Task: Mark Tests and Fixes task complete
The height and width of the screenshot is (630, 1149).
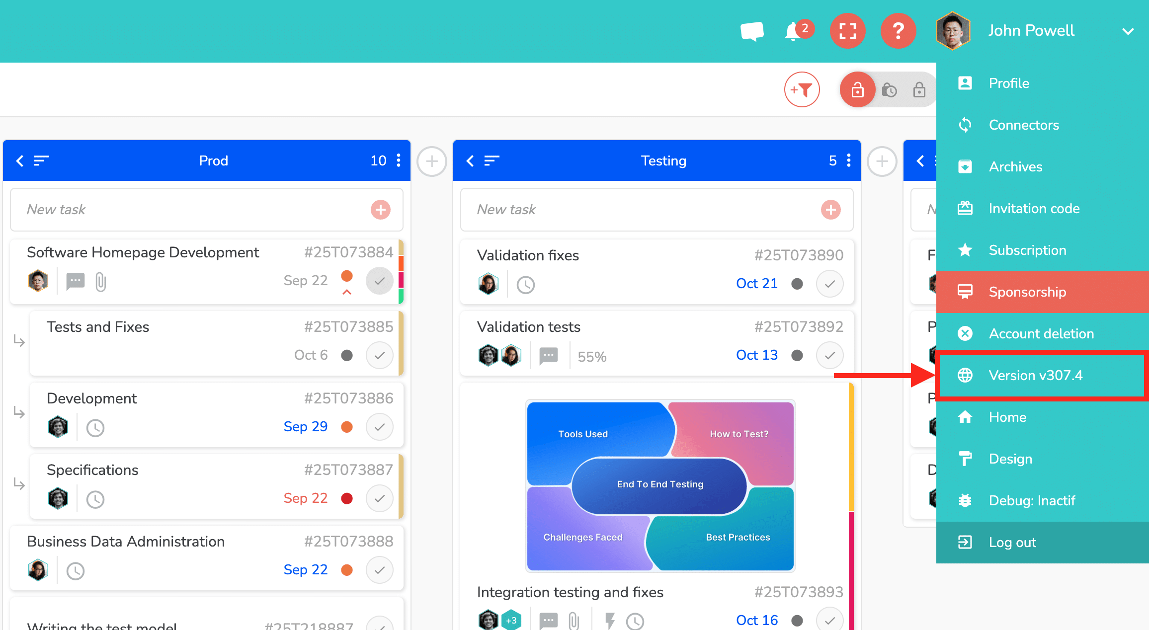Action: click(379, 355)
